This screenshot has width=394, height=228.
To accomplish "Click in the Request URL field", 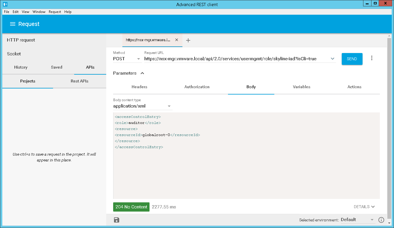I will pyautogui.click(x=237, y=59).
